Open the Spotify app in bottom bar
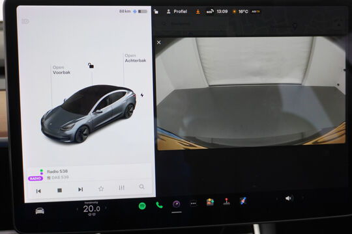The height and width of the screenshot is (234, 352). coord(142,205)
